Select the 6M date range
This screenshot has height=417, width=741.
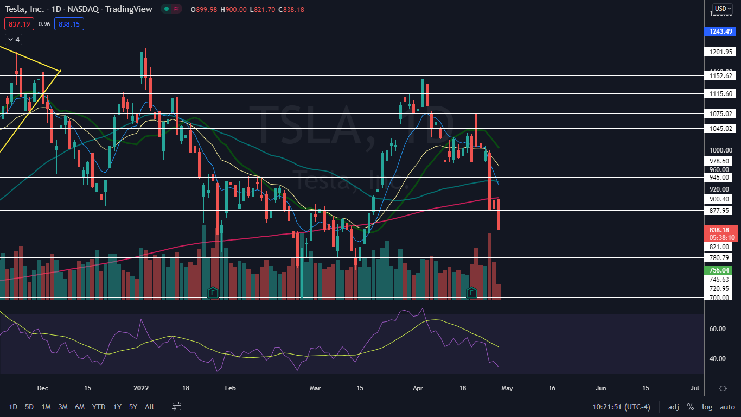[80, 407]
